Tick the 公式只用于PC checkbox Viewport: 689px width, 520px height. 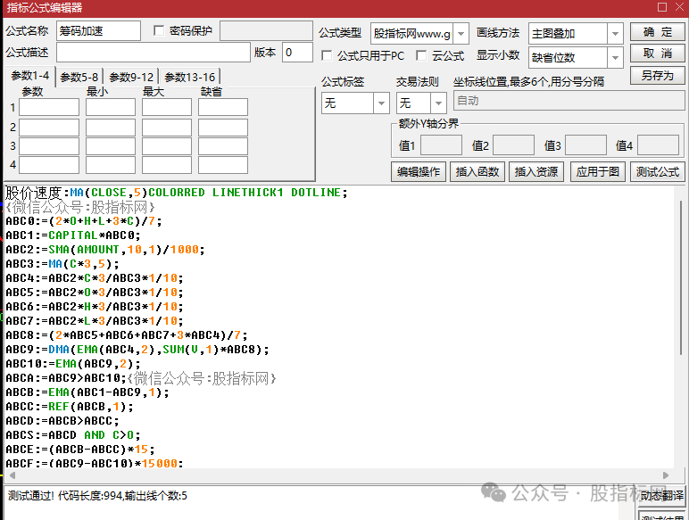(327, 55)
